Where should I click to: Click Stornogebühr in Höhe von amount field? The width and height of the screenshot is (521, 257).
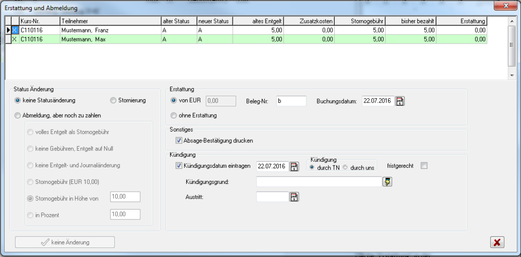tap(125, 197)
